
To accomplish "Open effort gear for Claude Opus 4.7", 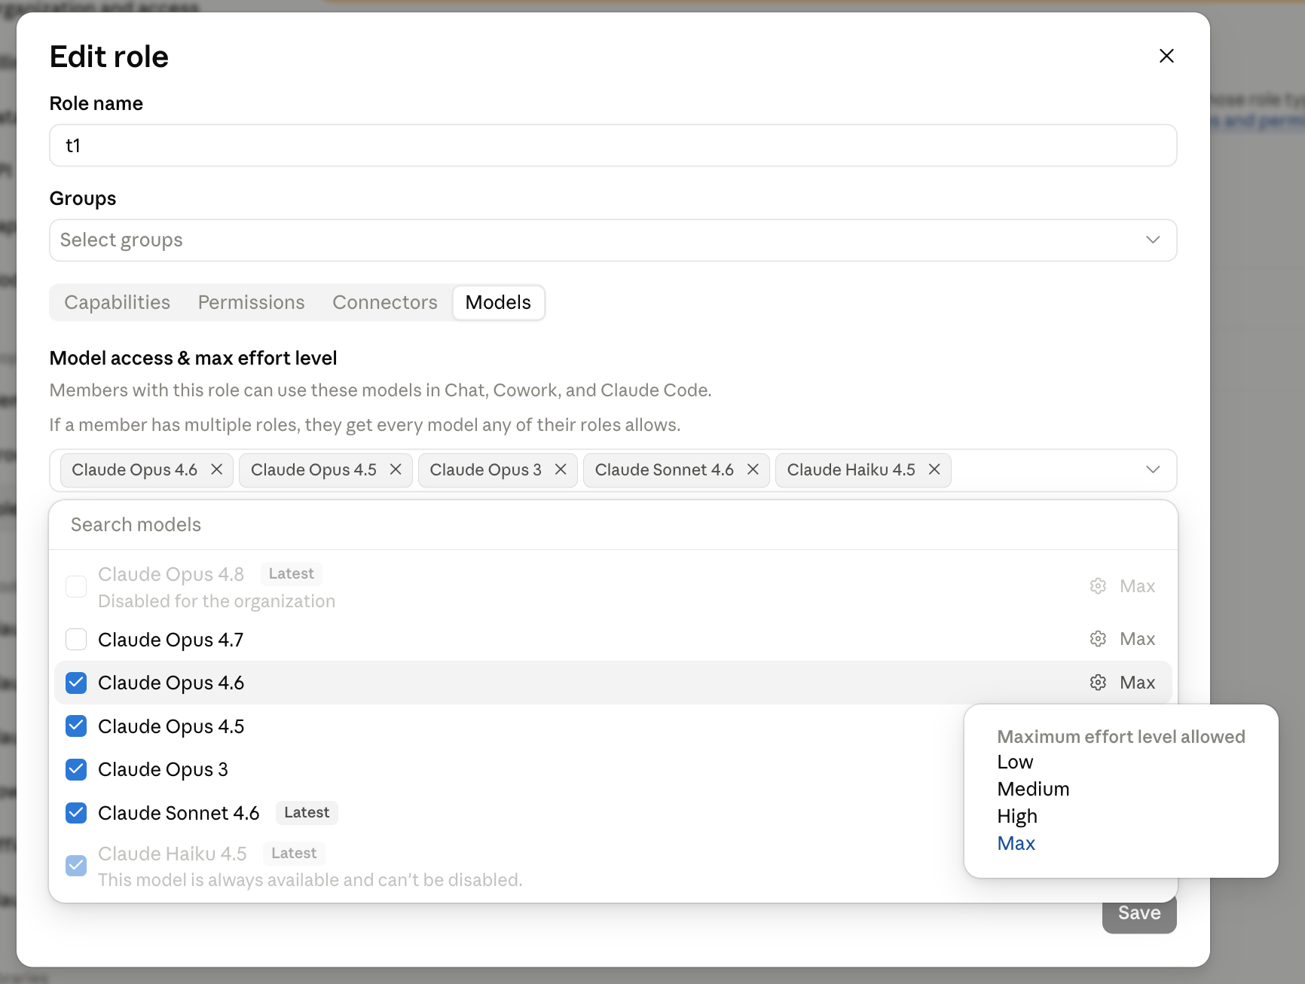I will tap(1098, 639).
